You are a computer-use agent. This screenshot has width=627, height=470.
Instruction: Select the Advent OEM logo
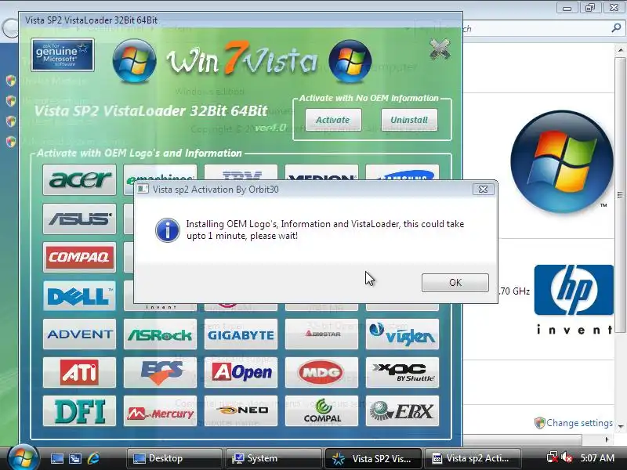(80, 334)
